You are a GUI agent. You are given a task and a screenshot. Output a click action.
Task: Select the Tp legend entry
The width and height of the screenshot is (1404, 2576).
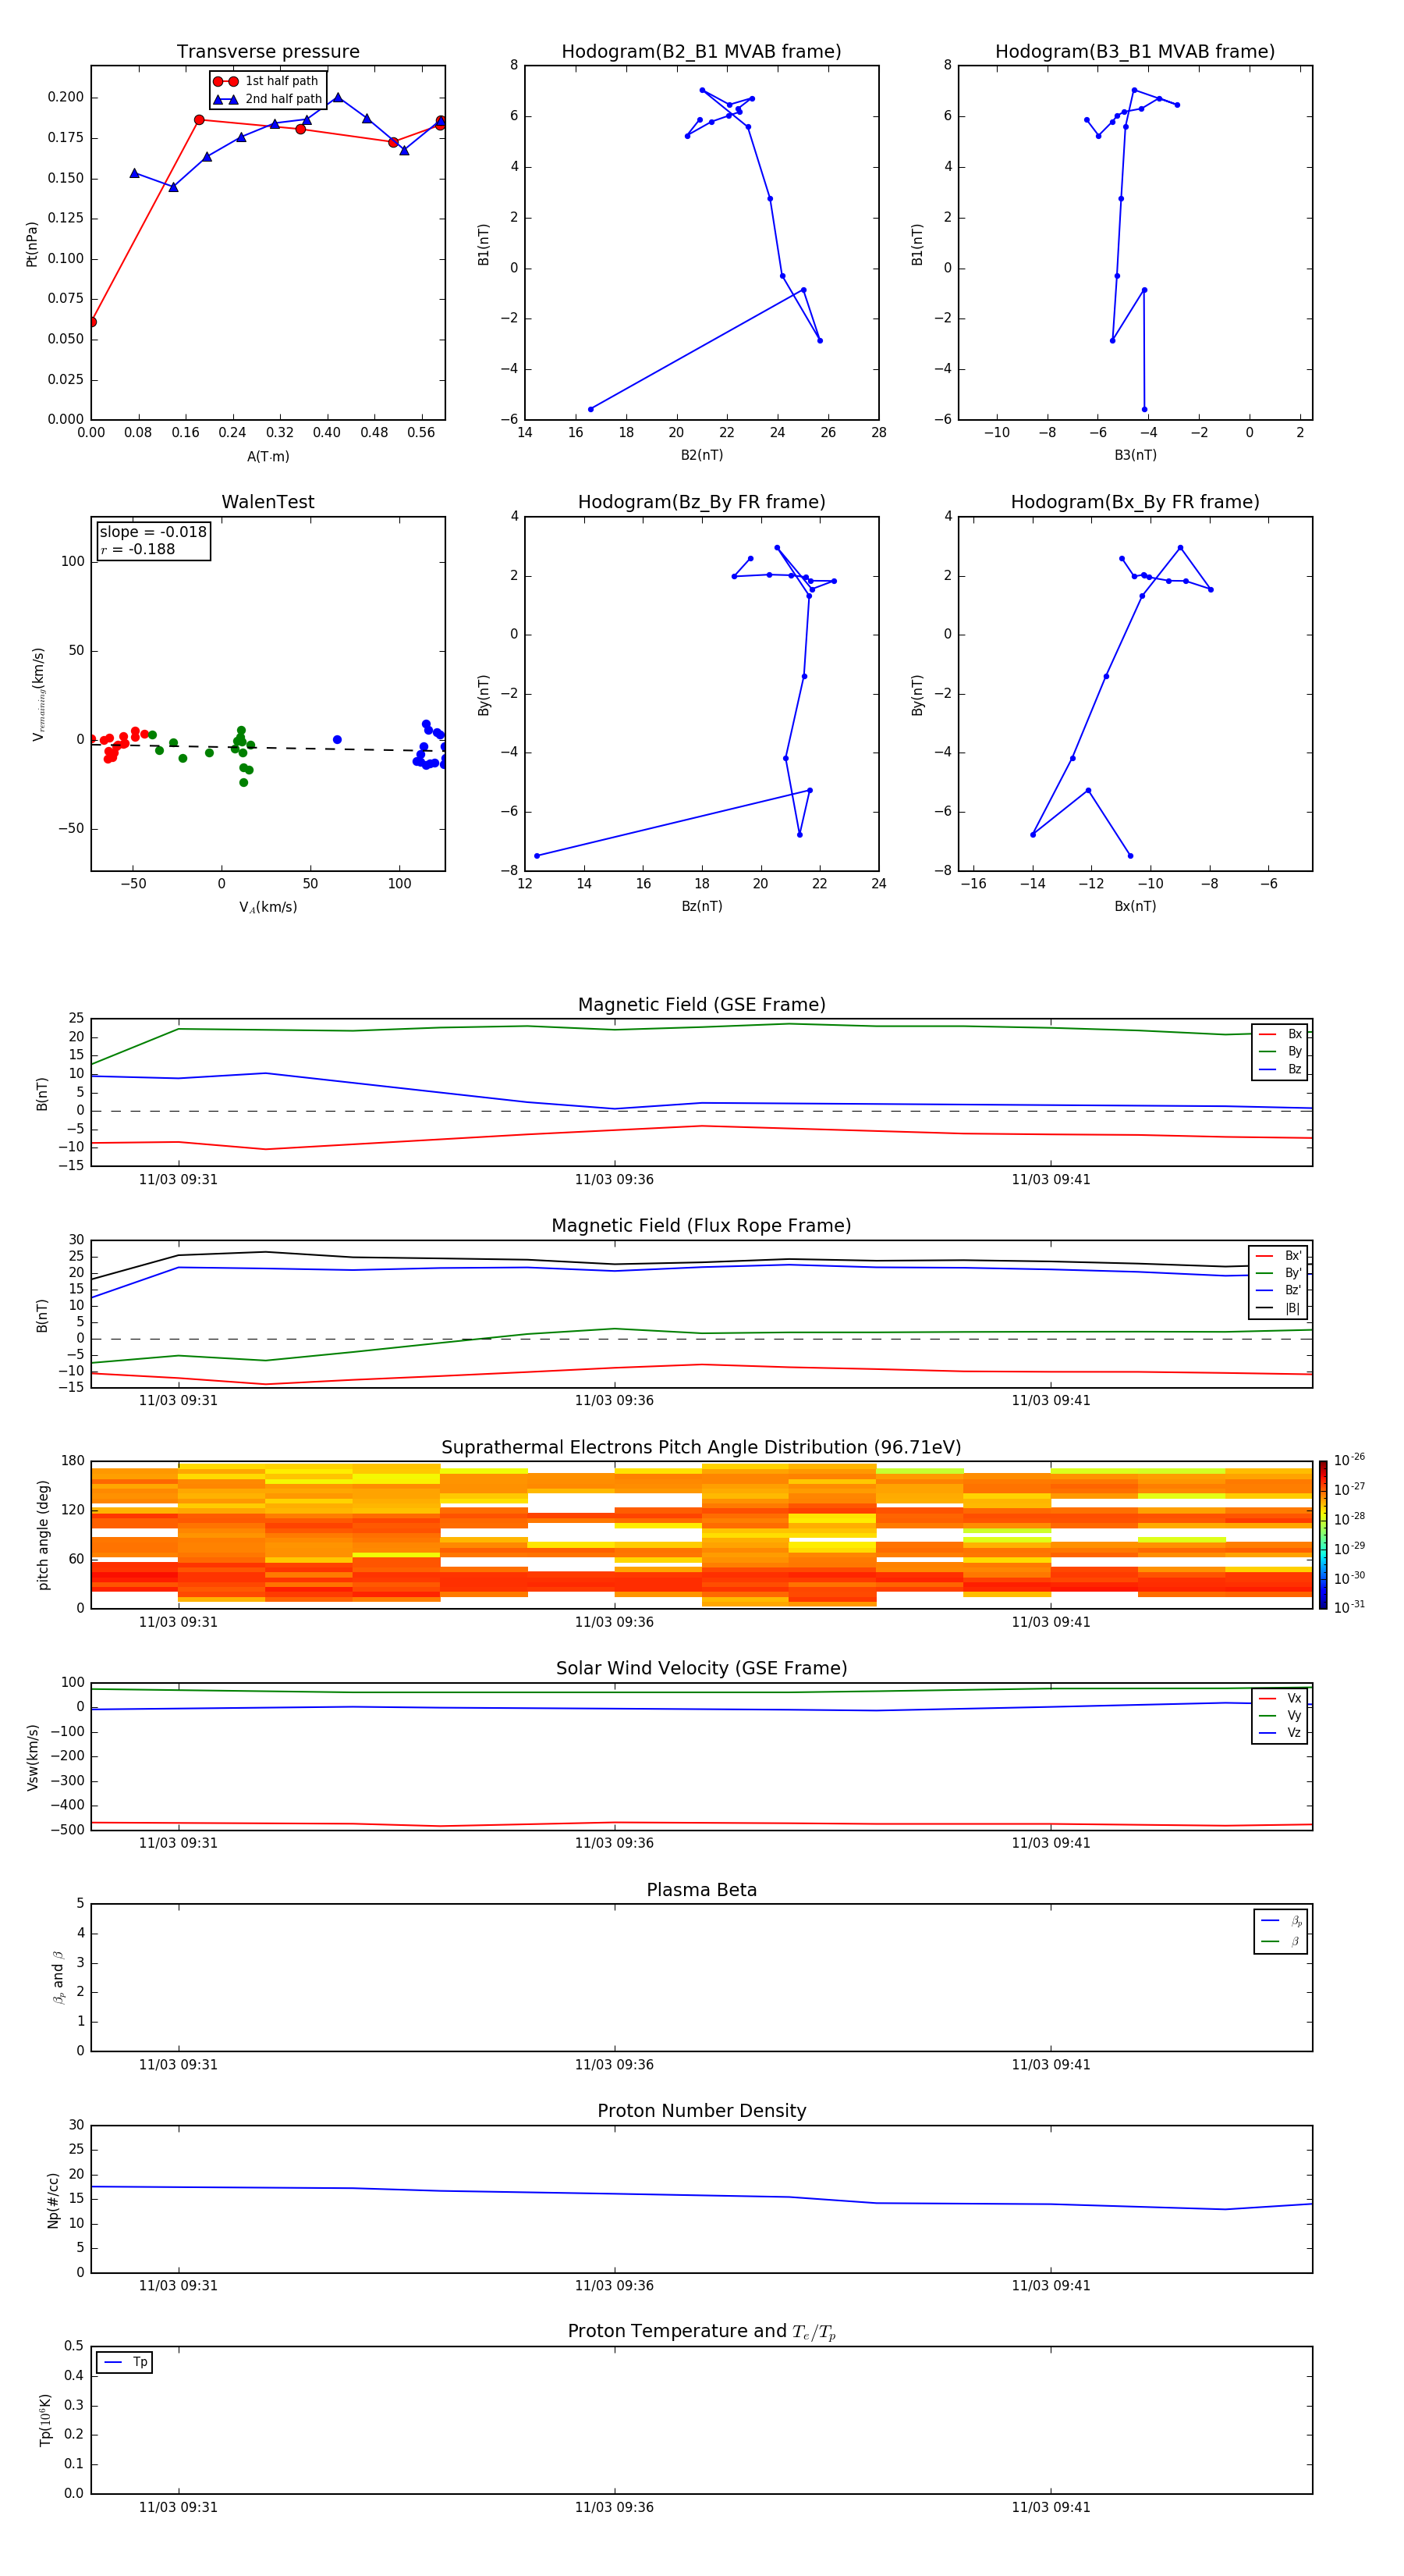(x=126, y=2362)
